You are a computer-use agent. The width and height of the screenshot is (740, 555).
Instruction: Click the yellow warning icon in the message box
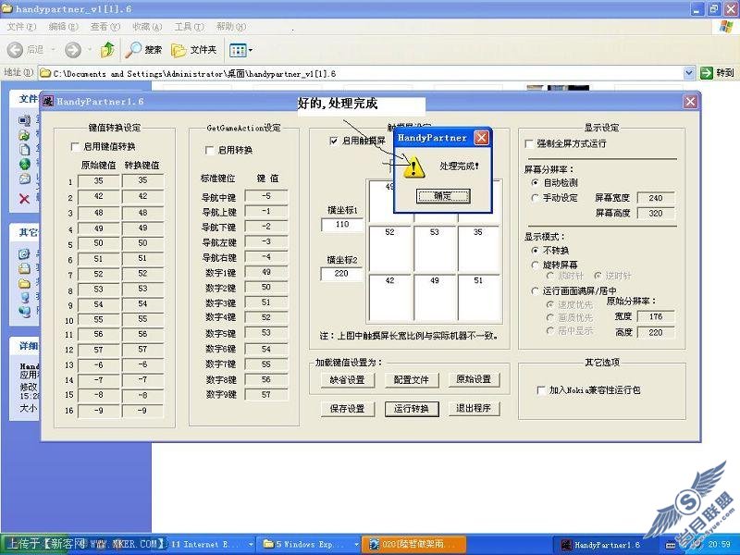[x=413, y=166]
